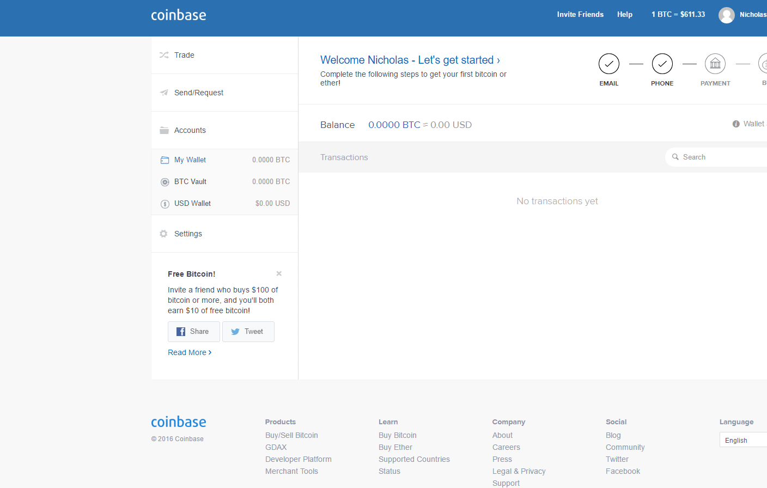Click the BTC Vault icon
Image resolution: width=767 pixels, height=488 pixels.
(x=165, y=182)
